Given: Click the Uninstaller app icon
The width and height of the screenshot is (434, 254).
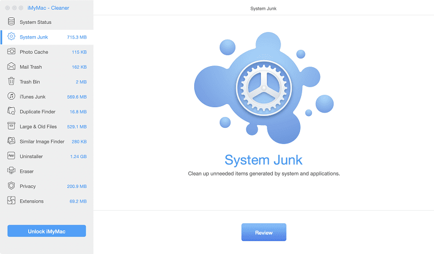Looking at the screenshot, I should (x=11, y=156).
